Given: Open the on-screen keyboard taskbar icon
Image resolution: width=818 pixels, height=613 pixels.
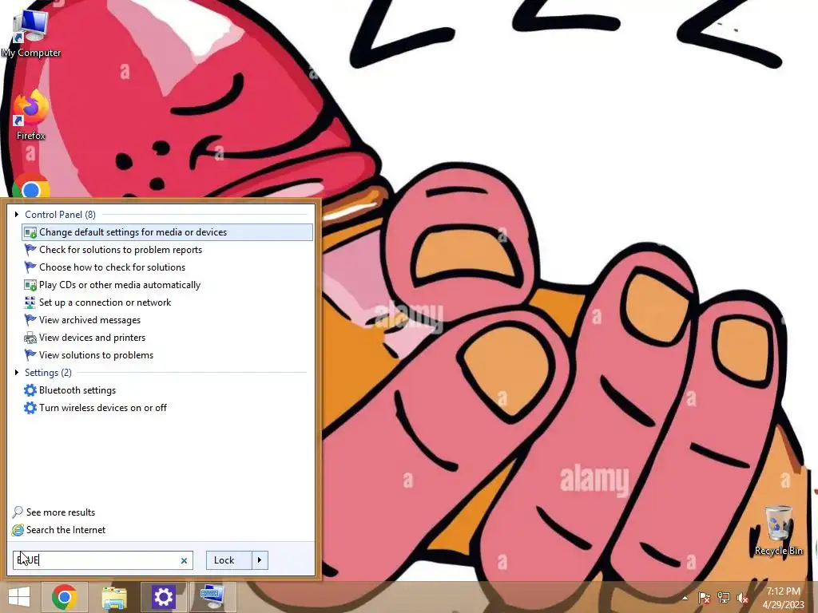Looking at the screenshot, I should point(212,597).
